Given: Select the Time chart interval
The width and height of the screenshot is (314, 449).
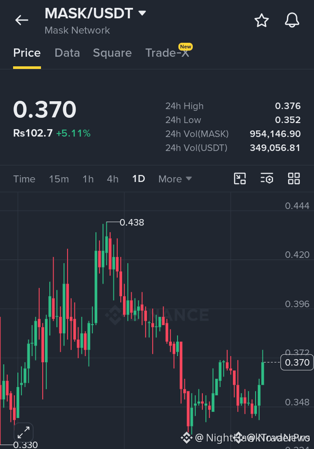Looking at the screenshot, I should (x=24, y=179).
